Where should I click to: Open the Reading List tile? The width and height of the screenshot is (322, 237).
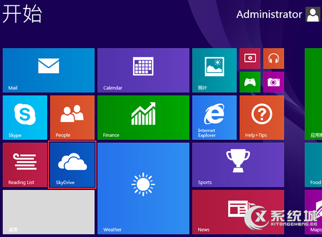(25, 165)
